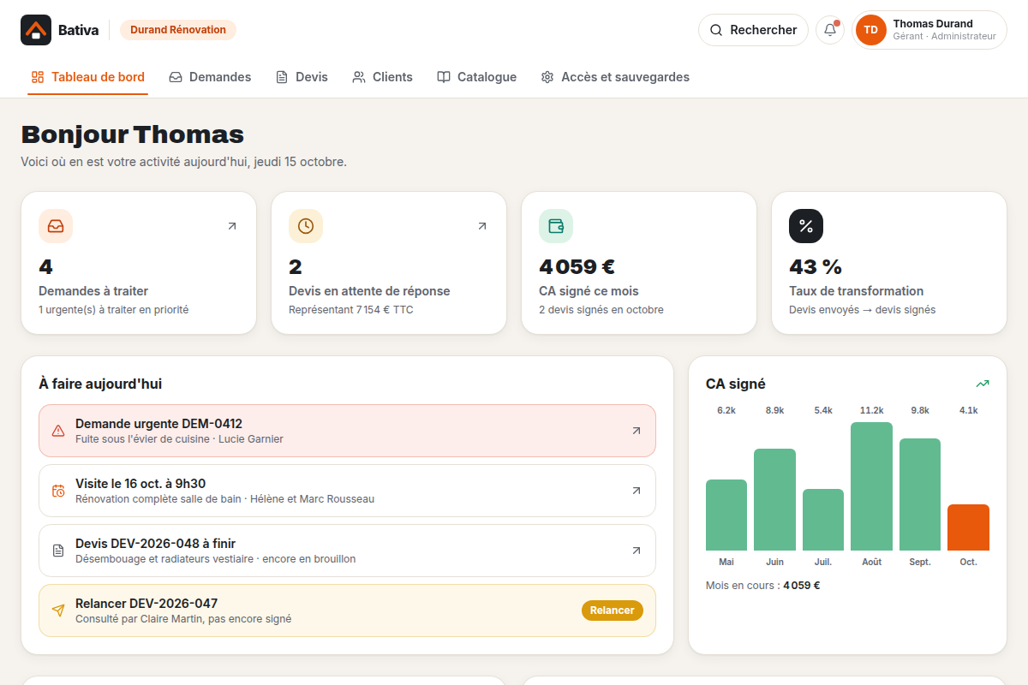This screenshot has height=685, width=1028.
Task: Click the Mai bar in CA signé chart
Action: pyautogui.click(x=726, y=515)
